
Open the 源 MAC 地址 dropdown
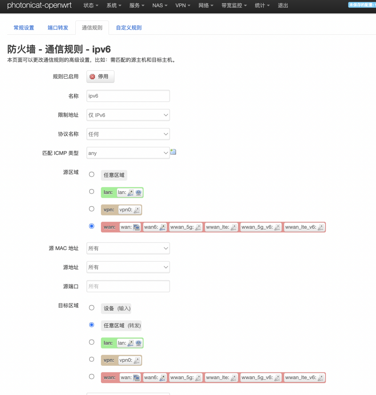pyautogui.click(x=128, y=248)
